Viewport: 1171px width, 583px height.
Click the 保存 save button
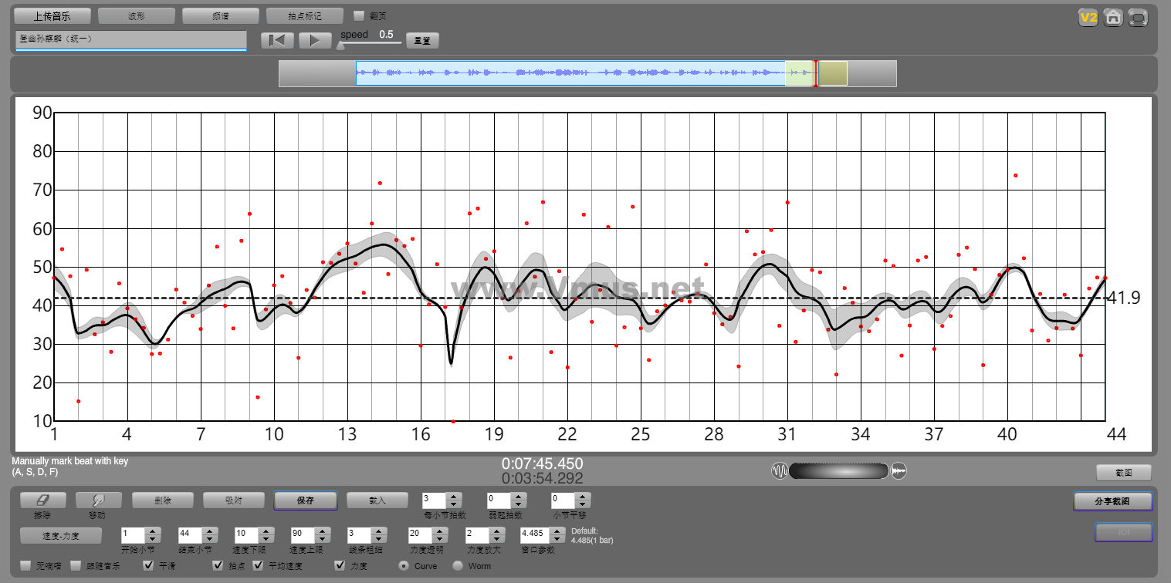(x=306, y=500)
